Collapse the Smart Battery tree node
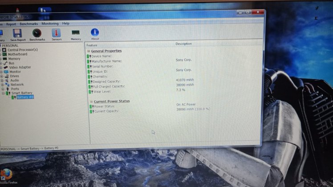 point(3,93)
